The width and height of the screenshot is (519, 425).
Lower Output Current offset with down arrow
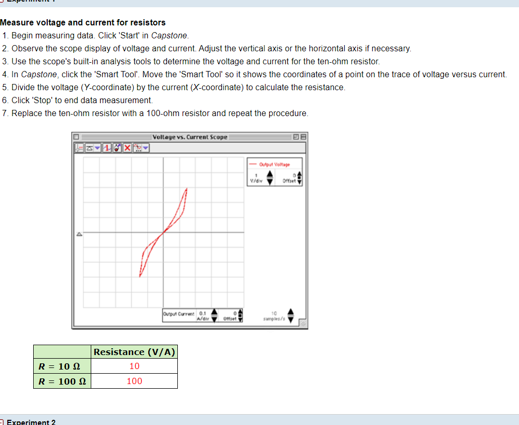click(240, 319)
